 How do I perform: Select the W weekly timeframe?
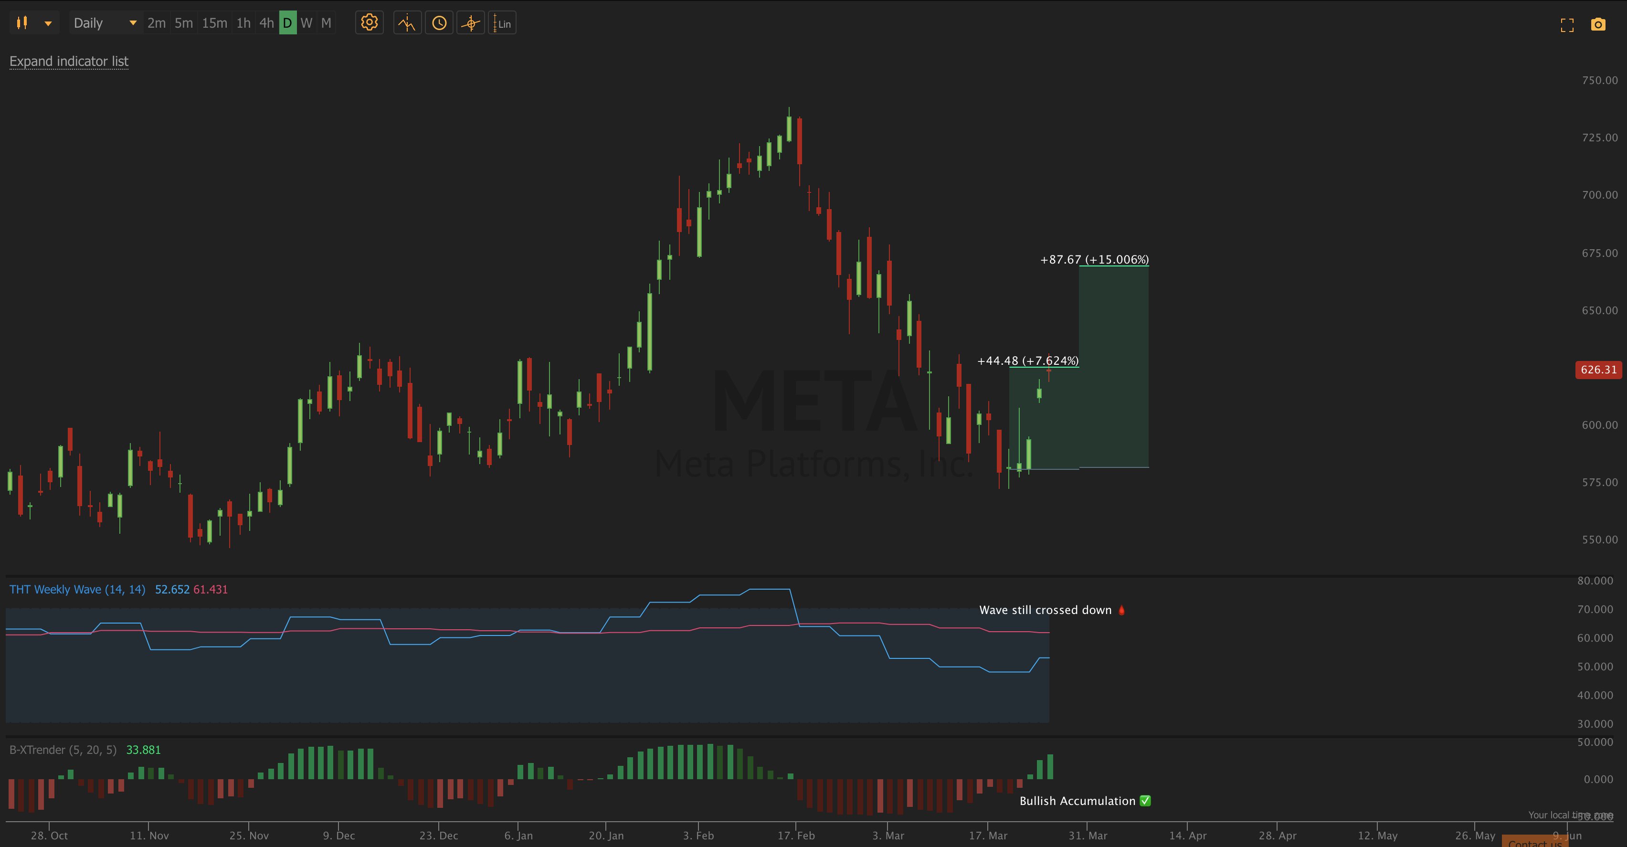coord(306,23)
